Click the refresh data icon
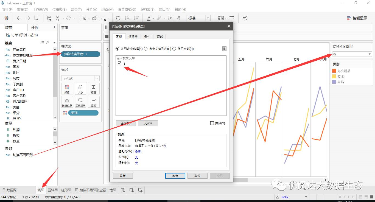The height and width of the screenshot is (202, 375). (x=68, y=18)
